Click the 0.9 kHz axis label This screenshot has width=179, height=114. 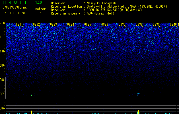click(x=2, y=66)
